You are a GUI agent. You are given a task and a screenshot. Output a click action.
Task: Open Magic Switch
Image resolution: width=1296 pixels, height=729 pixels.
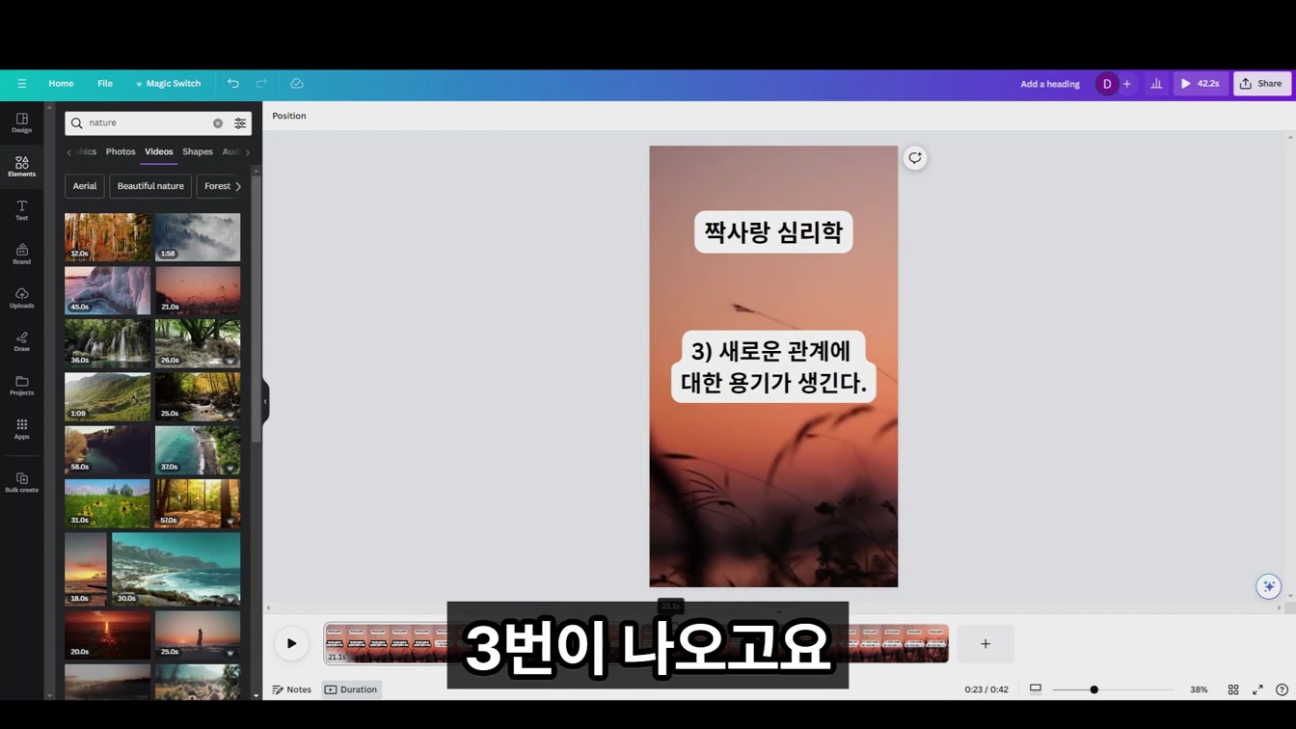[168, 84]
